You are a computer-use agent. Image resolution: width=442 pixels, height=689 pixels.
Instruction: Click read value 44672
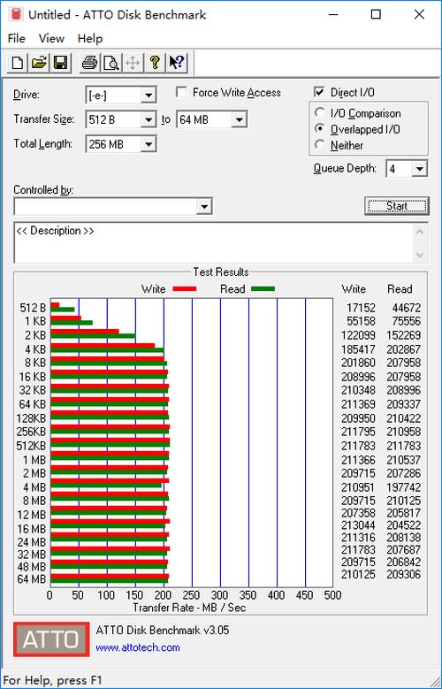(x=407, y=308)
